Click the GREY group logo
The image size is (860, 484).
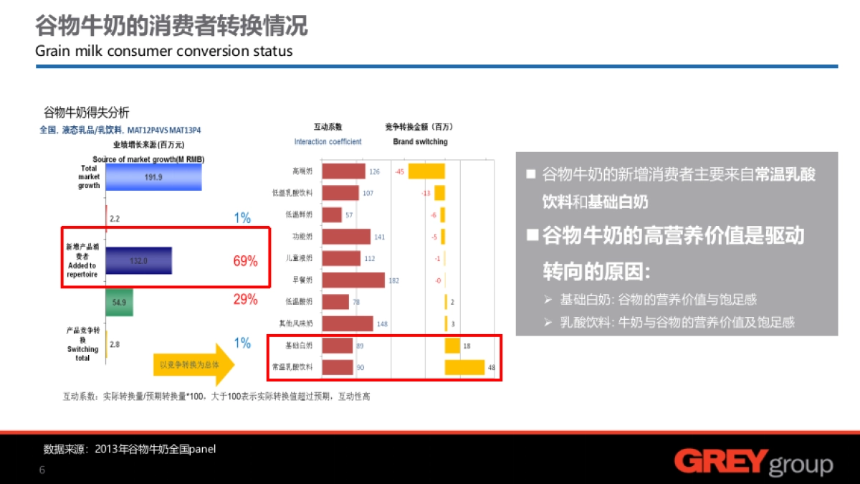tap(753, 463)
